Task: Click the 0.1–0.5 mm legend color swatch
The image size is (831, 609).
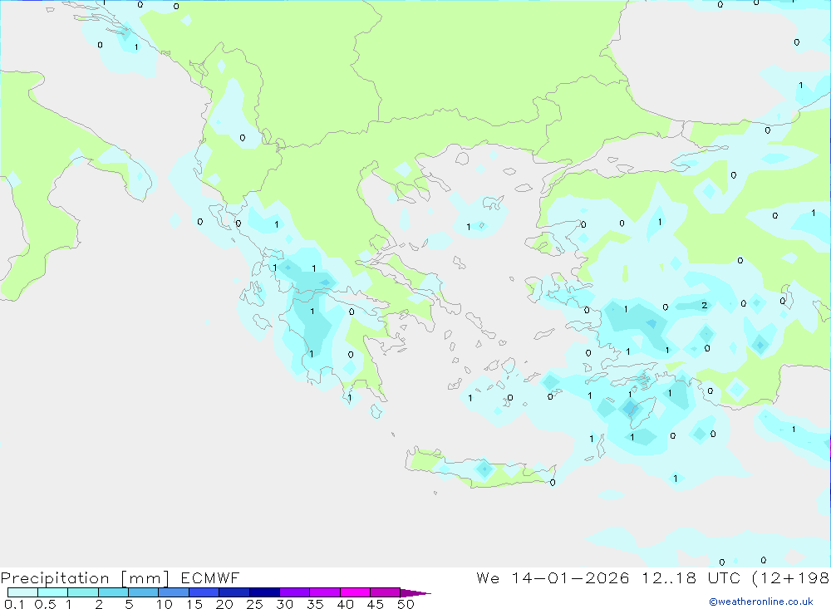Action: (22, 592)
